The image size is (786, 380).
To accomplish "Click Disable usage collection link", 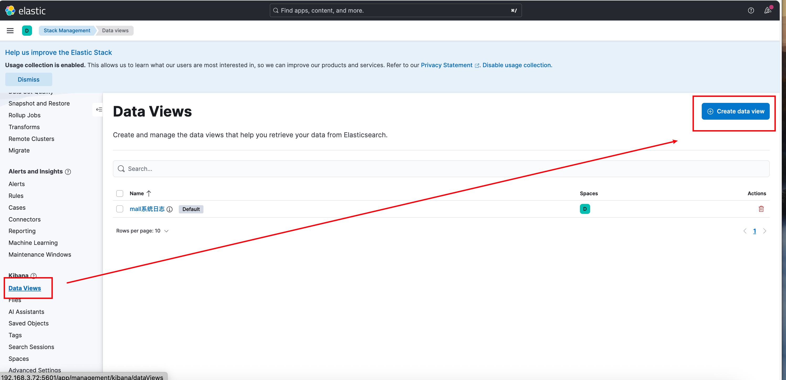I will pos(517,65).
